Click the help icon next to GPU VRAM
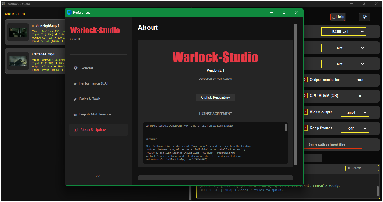Image resolution: width=383 pixels, height=202 pixels. pyautogui.click(x=305, y=96)
